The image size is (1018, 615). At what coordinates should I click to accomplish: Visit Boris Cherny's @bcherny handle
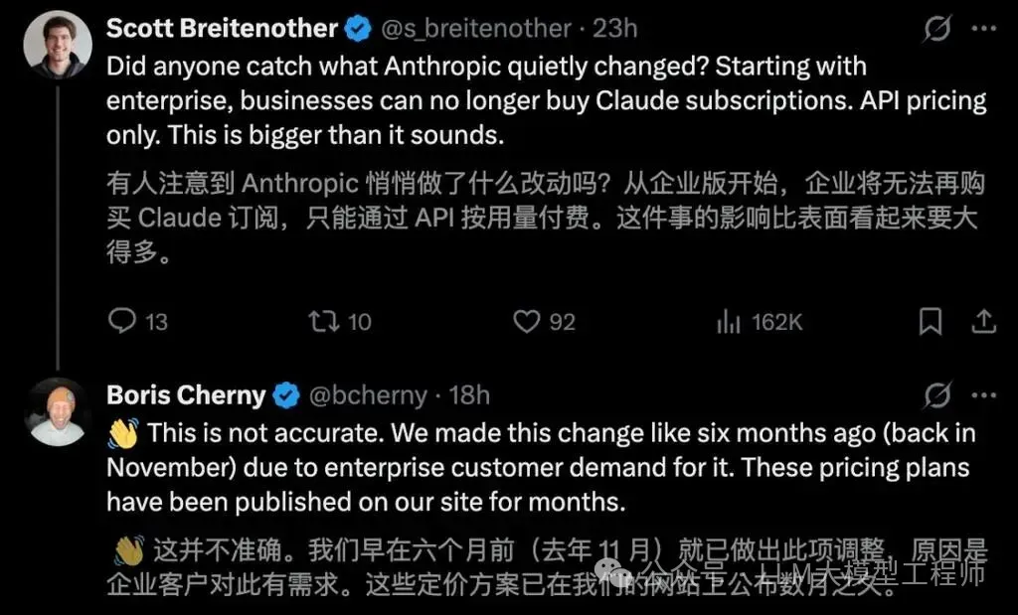(x=368, y=395)
